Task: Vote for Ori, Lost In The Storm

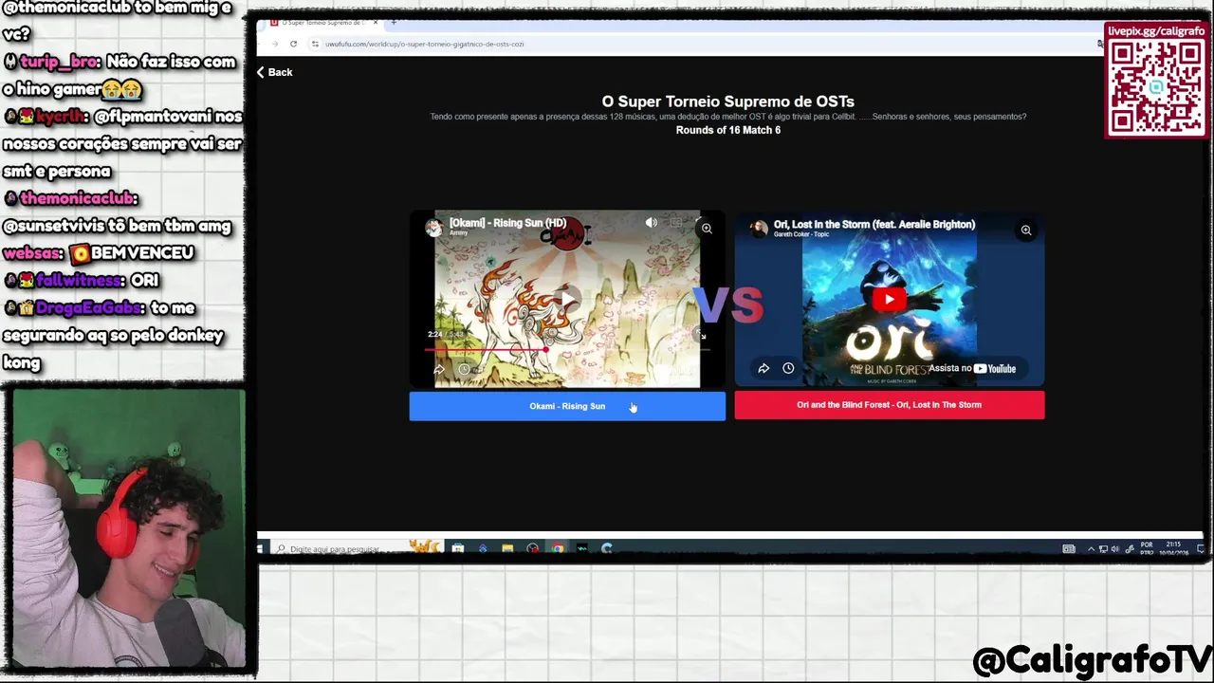Action: [889, 405]
